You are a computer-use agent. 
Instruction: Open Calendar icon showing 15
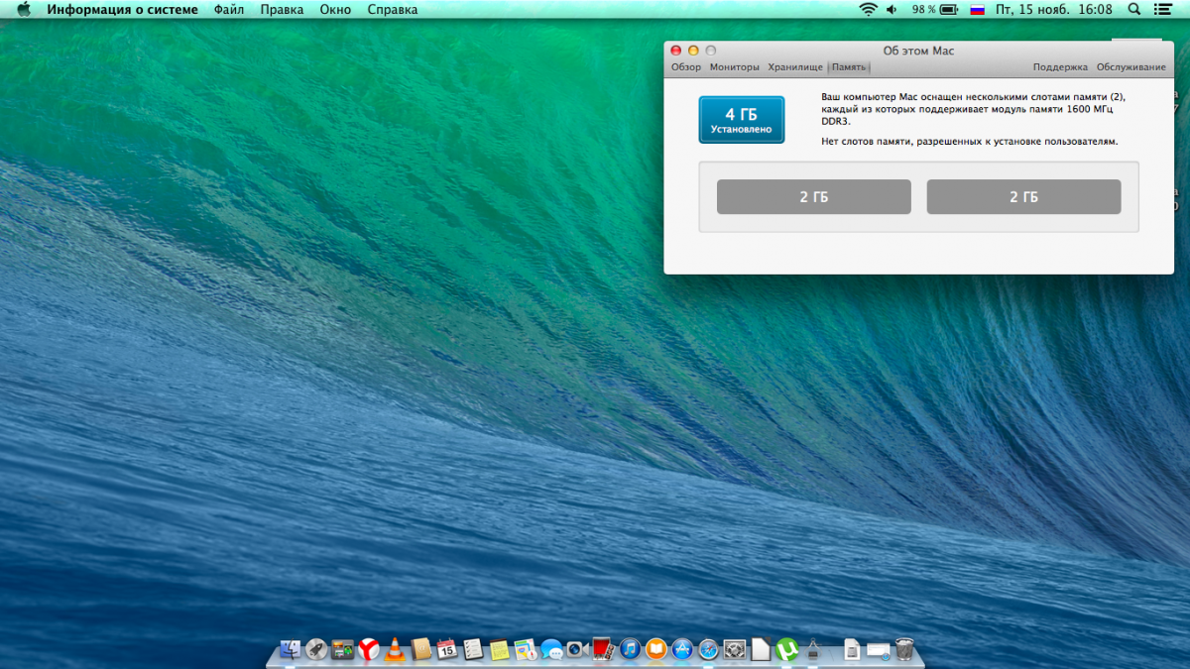click(x=447, y=649)
